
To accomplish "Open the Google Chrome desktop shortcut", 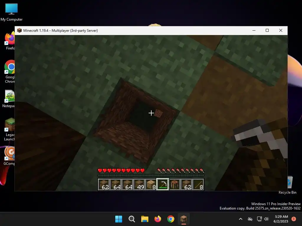I will (x=10, y=72).
